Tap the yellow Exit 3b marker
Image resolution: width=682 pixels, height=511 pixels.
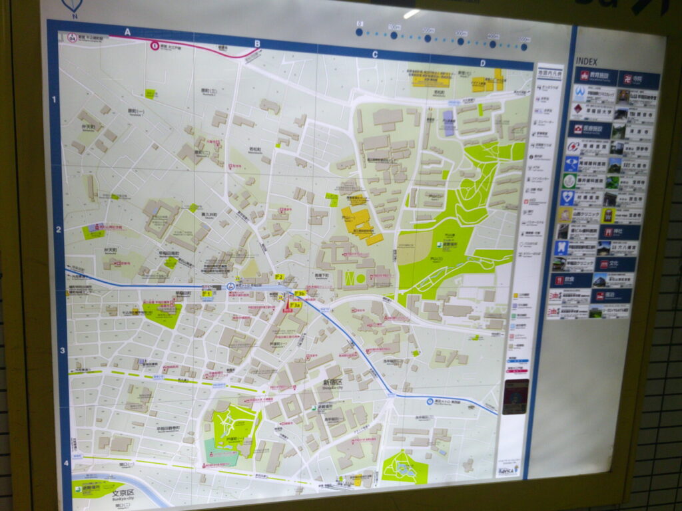tap(300, 293)
